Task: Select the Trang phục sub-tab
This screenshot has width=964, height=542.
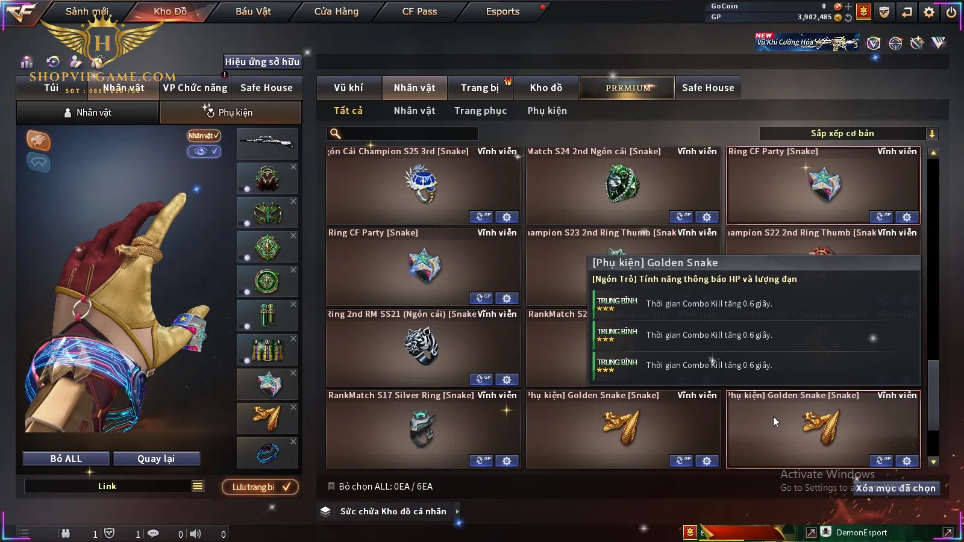Action: tap(480, 111)
